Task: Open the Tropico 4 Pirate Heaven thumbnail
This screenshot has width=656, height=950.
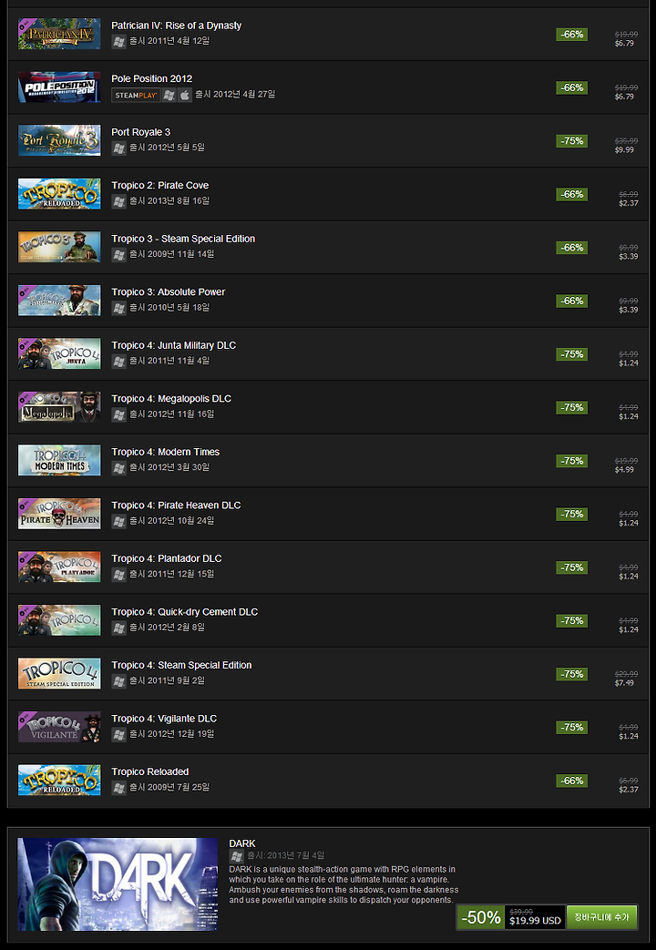Action: click(x=59, y=513)
